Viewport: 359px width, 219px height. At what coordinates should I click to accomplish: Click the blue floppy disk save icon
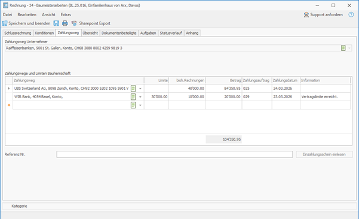click(56, 23)
